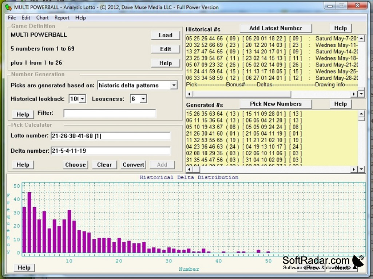This screenshot has height=279, width=373.
Task: Open the Help menu in menu bar
Action: pos(81,17)
